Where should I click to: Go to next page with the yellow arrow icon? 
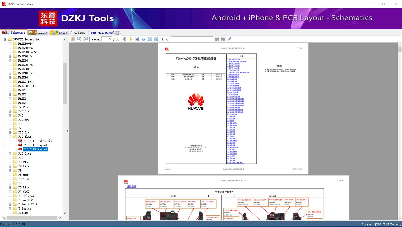click(x=131, y=39)
